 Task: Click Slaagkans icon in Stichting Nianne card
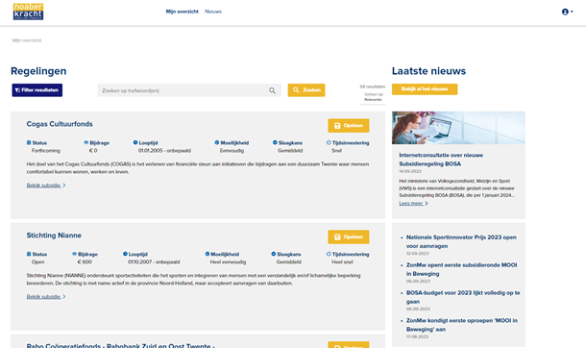(x=273, y=254)
